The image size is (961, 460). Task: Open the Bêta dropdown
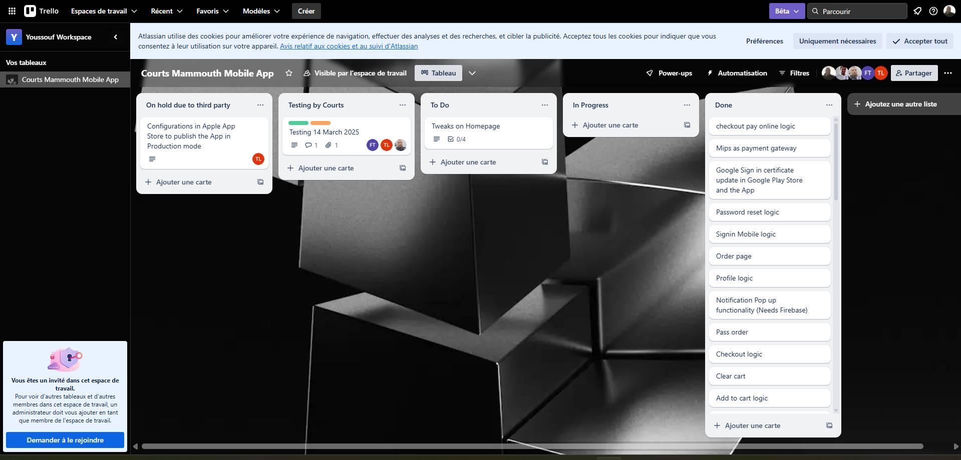787,11
